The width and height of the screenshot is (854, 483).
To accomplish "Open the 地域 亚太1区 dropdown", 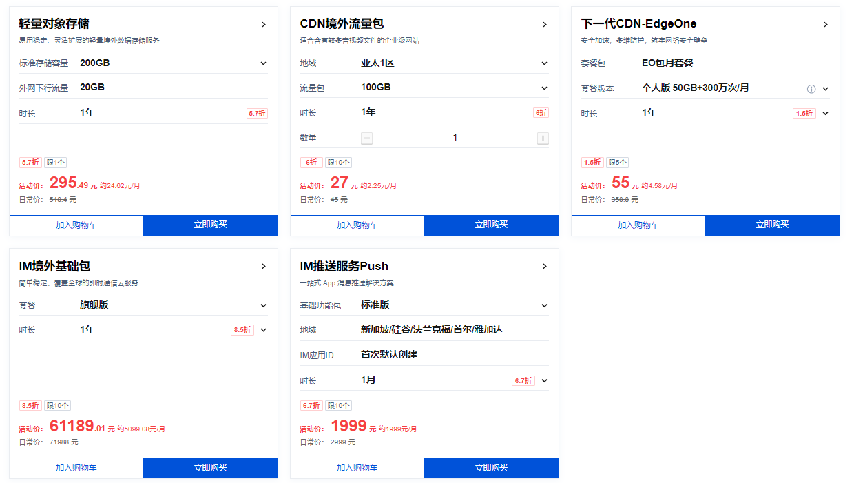I will tap(544, 63).
